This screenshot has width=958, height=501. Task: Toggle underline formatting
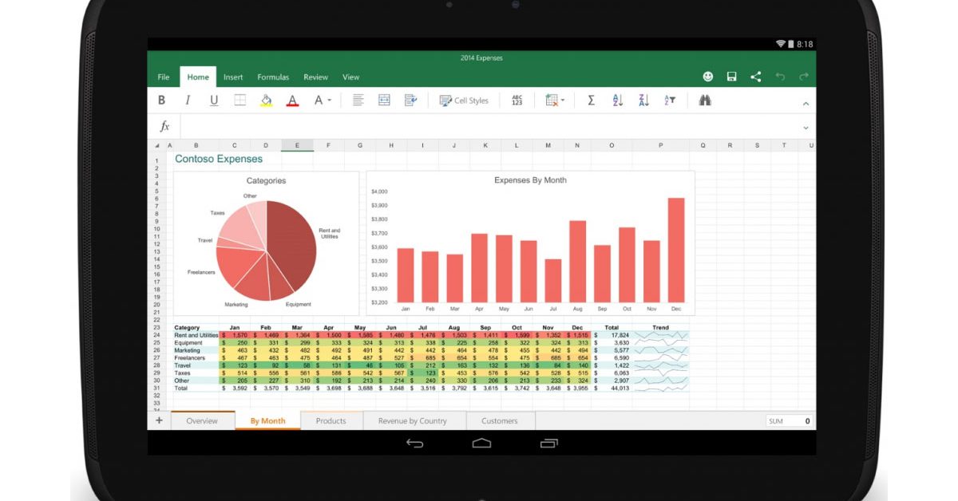pos(214,101)
